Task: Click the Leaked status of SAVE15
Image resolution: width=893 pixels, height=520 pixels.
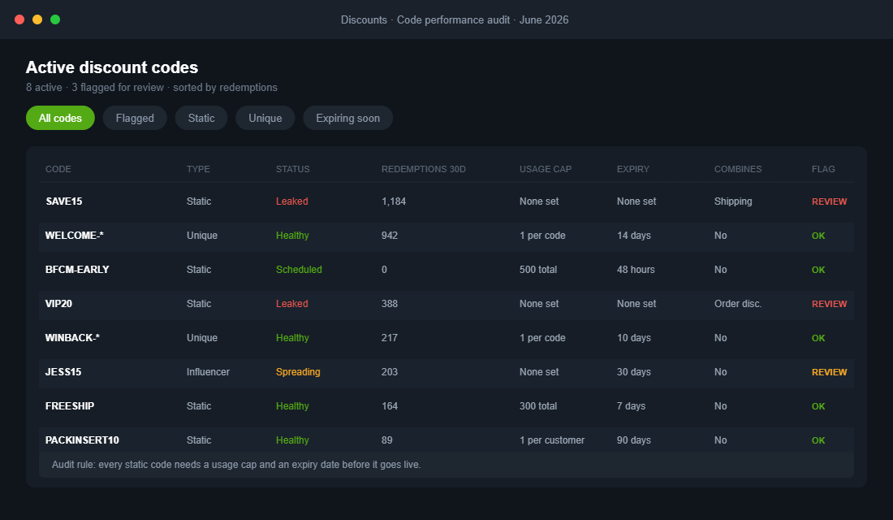Action: pyautogui.click(x=292, y=201)
